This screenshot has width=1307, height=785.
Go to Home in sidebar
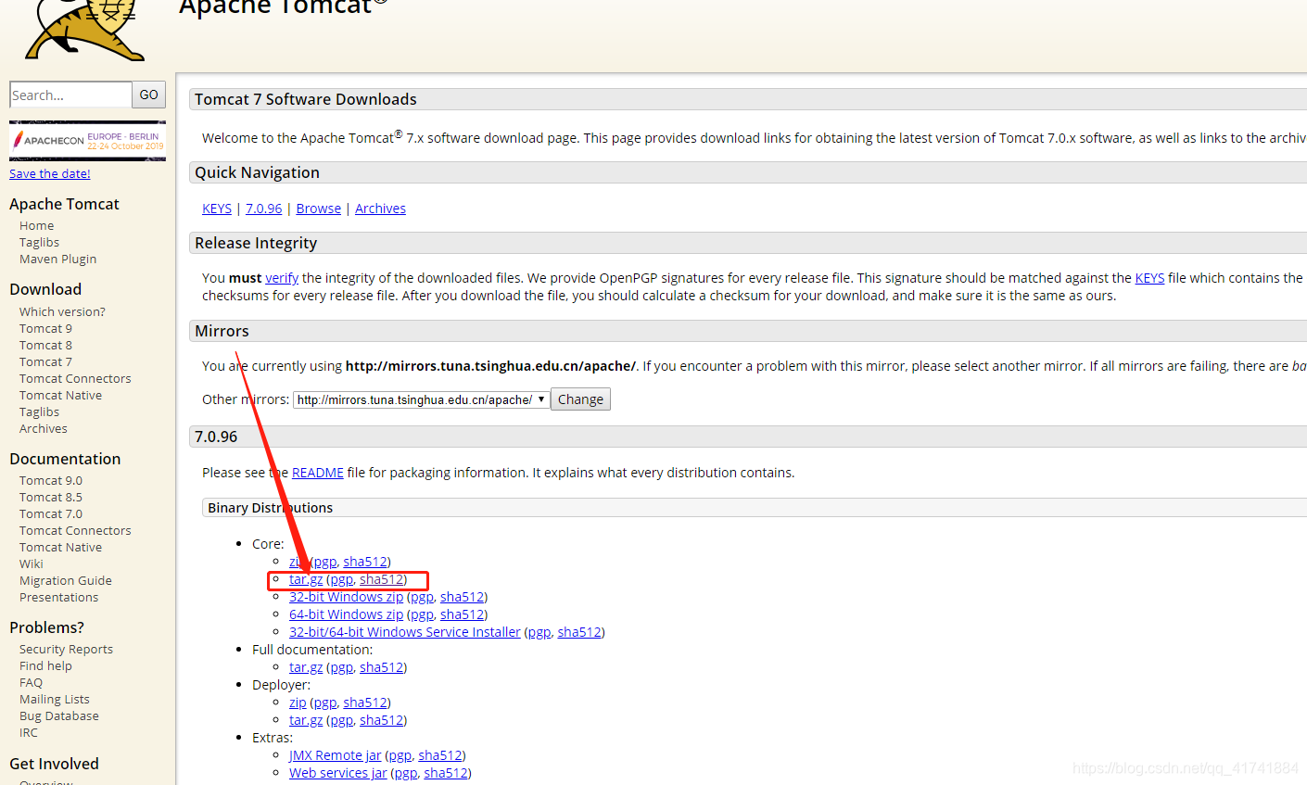coord(36,225)
